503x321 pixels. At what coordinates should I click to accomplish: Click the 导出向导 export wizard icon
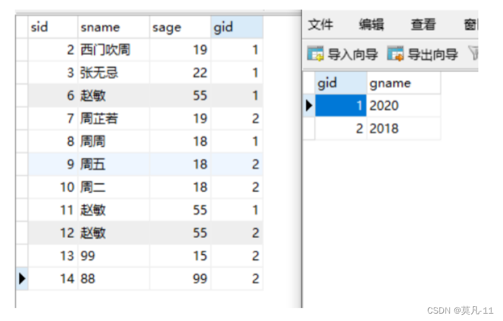coord(395,54)
